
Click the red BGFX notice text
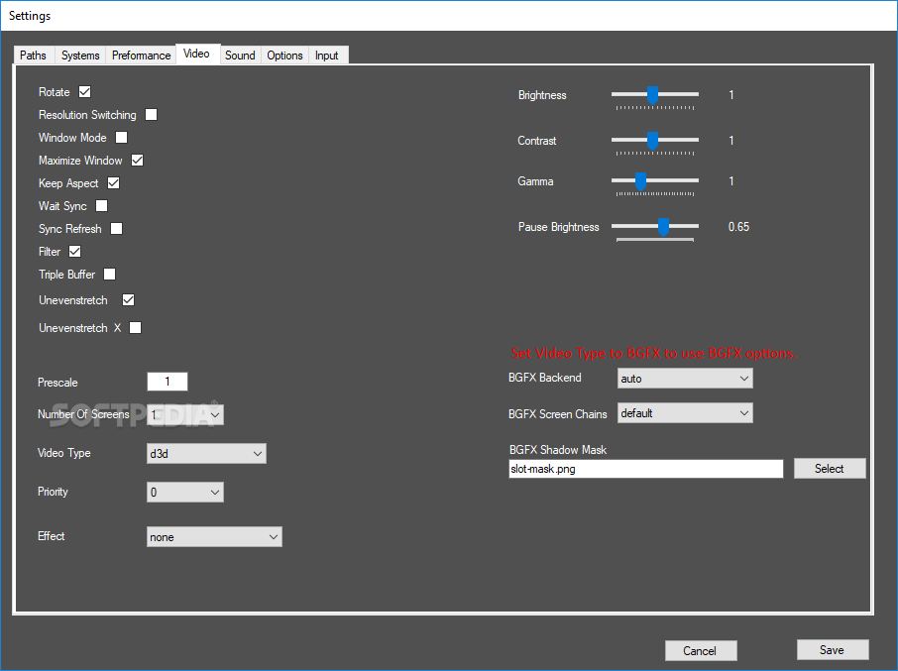coord(653,353)
